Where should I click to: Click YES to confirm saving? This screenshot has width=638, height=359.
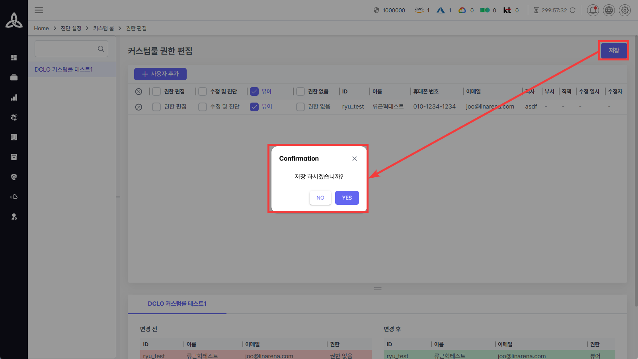[x=347, y=198]
